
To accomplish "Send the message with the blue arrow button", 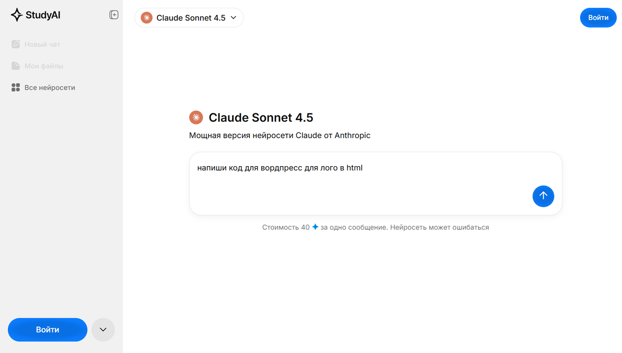I will pyautogui.click(x=543, y=196).
